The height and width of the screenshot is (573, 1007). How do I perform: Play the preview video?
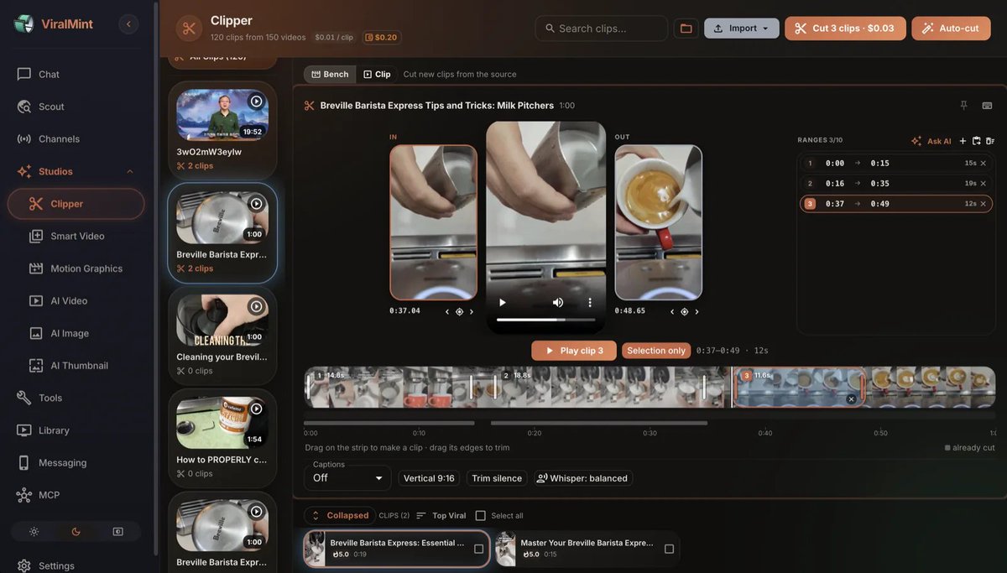(503, 302)
